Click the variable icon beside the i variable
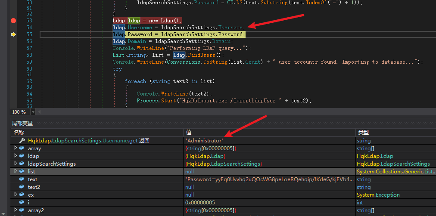Image resolution: width=436 pixels, height=216 pixels. coord(22,203)
